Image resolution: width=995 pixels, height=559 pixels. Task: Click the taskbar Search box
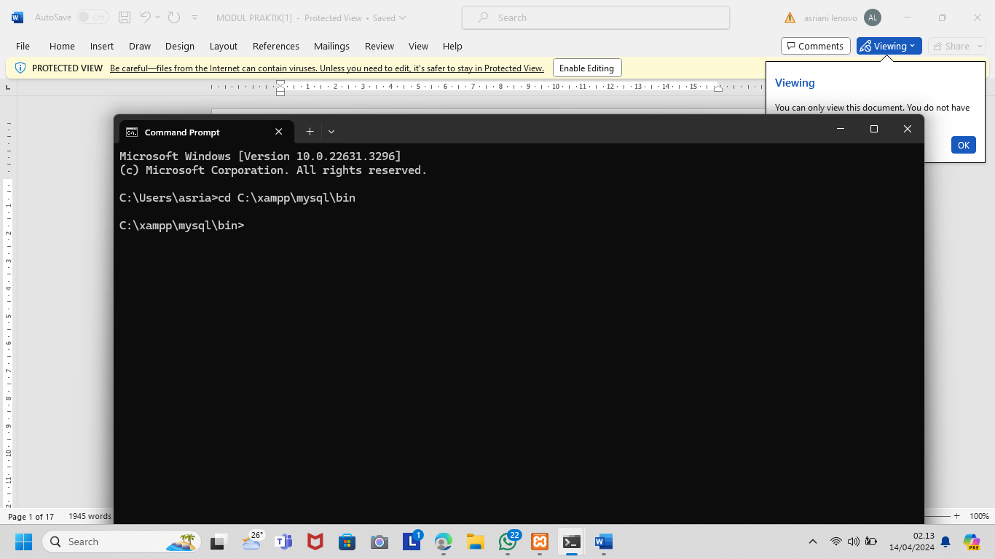click(122, 542)
